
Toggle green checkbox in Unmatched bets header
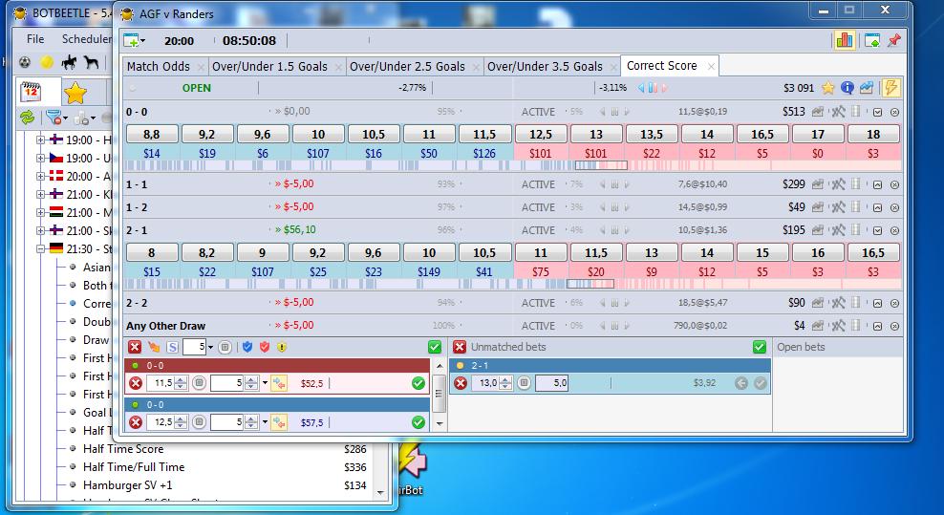tap(760, 347)
